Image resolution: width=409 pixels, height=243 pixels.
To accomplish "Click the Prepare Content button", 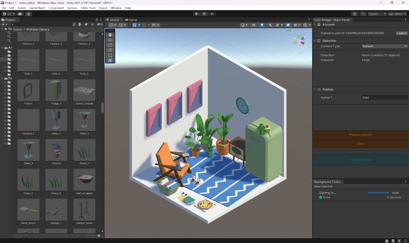I will click(360, 135).
